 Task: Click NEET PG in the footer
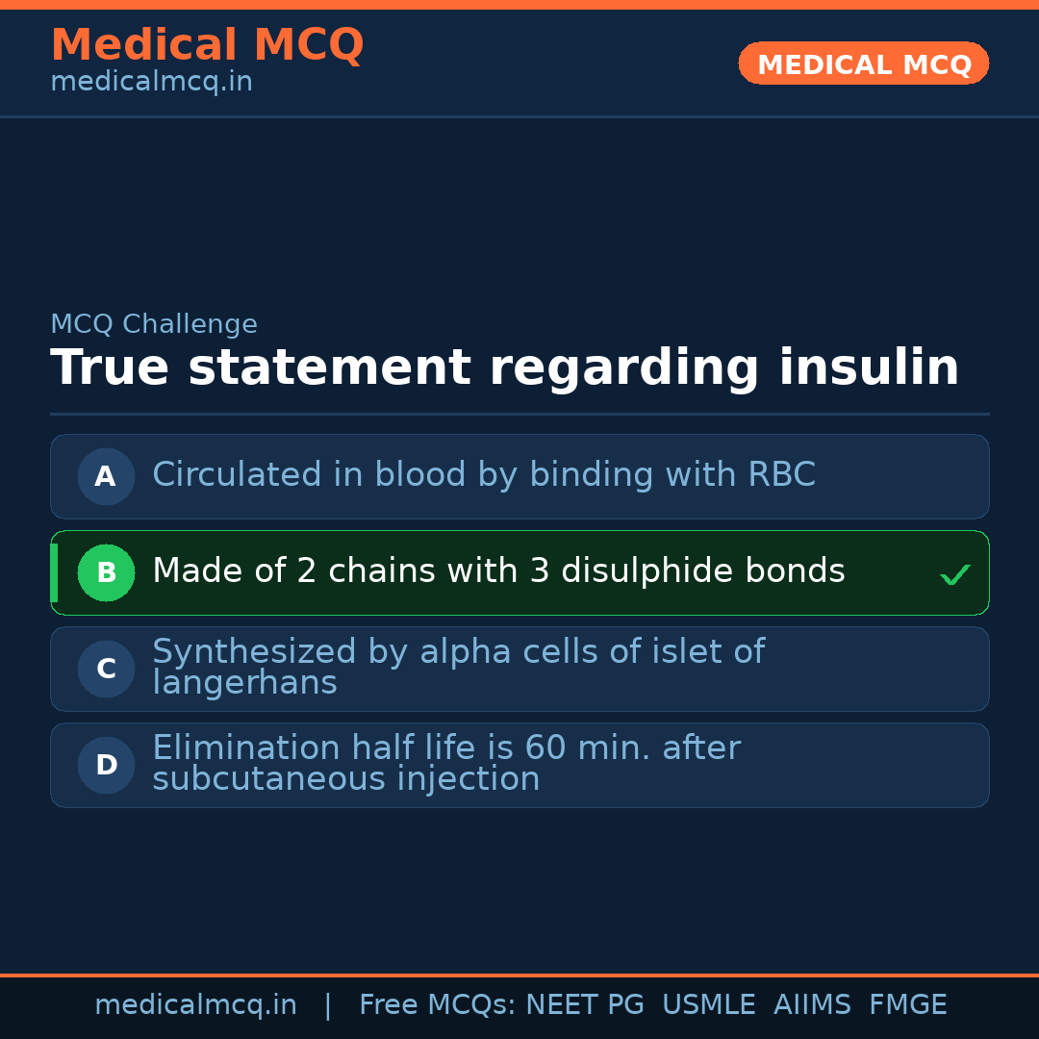click(585, 1005)
